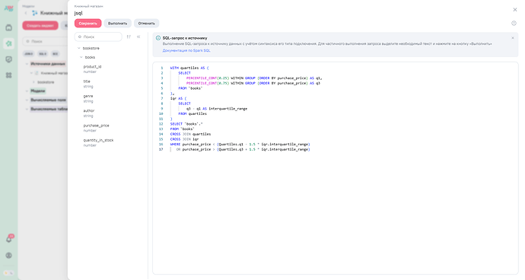Viewport: 525px width, 280px height.
Task: Run the query with Выполнить
Action: [117, 23]
